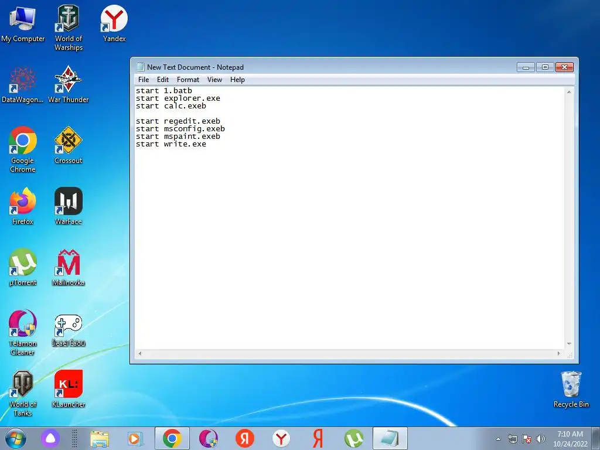This screenshot has width=600, height=450.
Task: Click the round red Yandex taskbar icon
Action: 245,438
